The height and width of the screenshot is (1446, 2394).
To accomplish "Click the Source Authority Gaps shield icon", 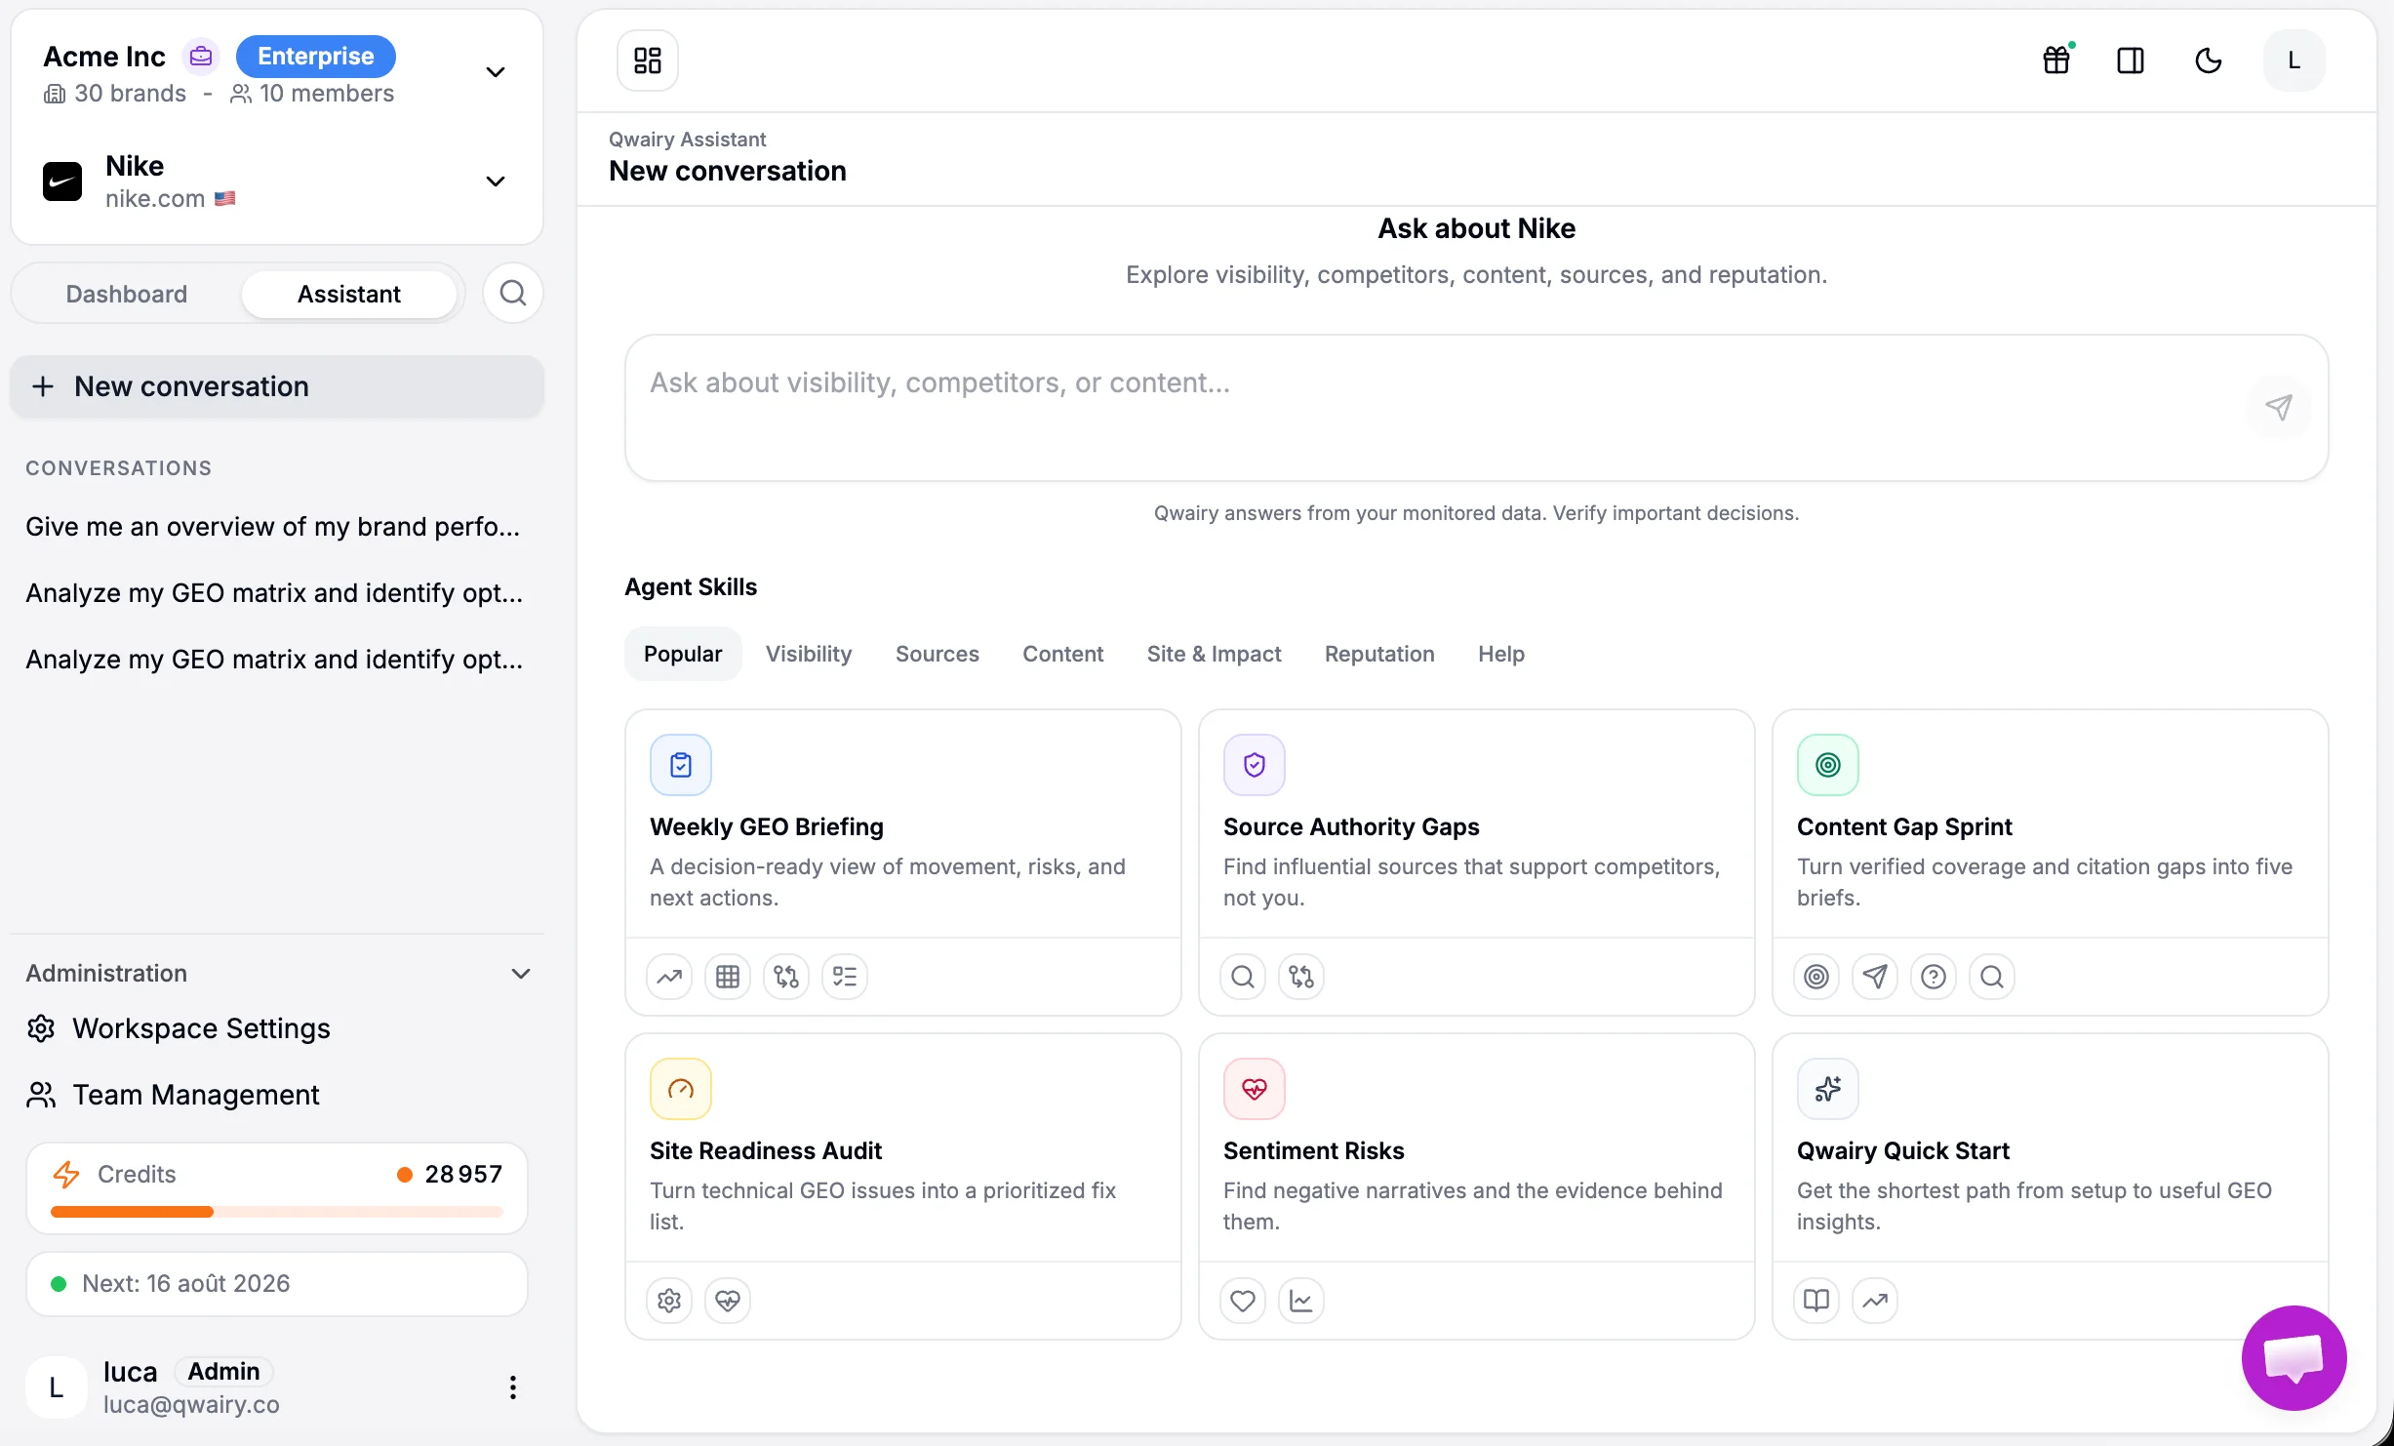I will tap(1255, 765).
